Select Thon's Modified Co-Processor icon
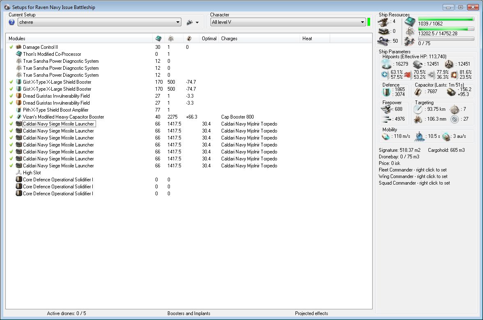 pos(19,54)
